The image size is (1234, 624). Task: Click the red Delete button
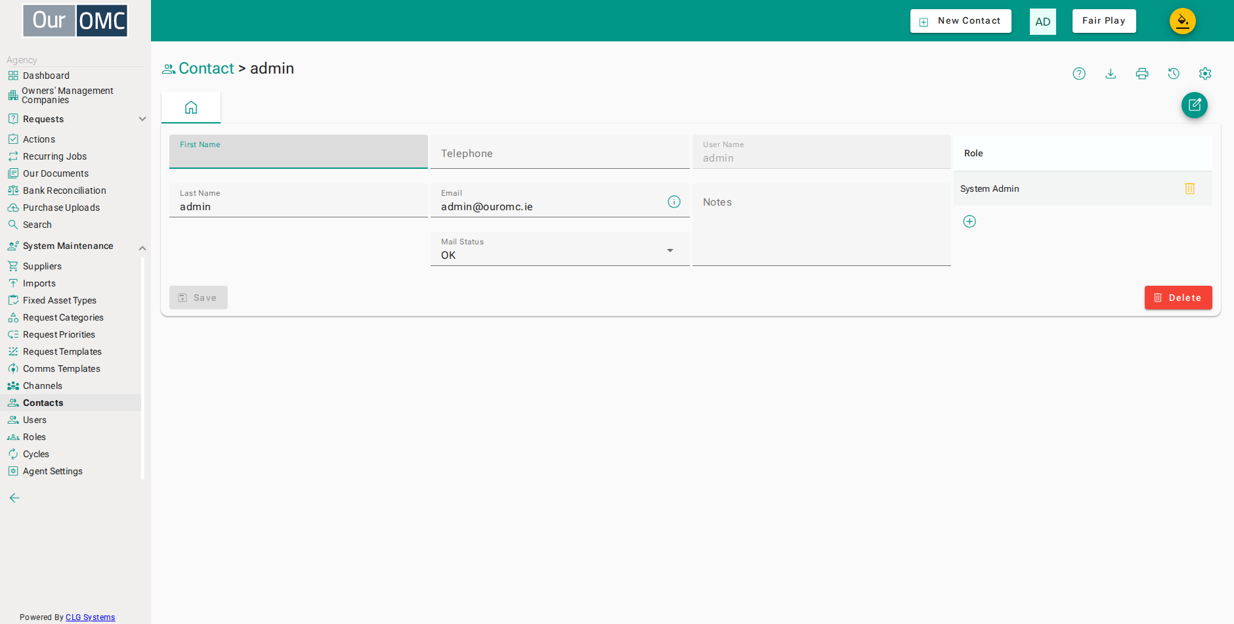1178,298
